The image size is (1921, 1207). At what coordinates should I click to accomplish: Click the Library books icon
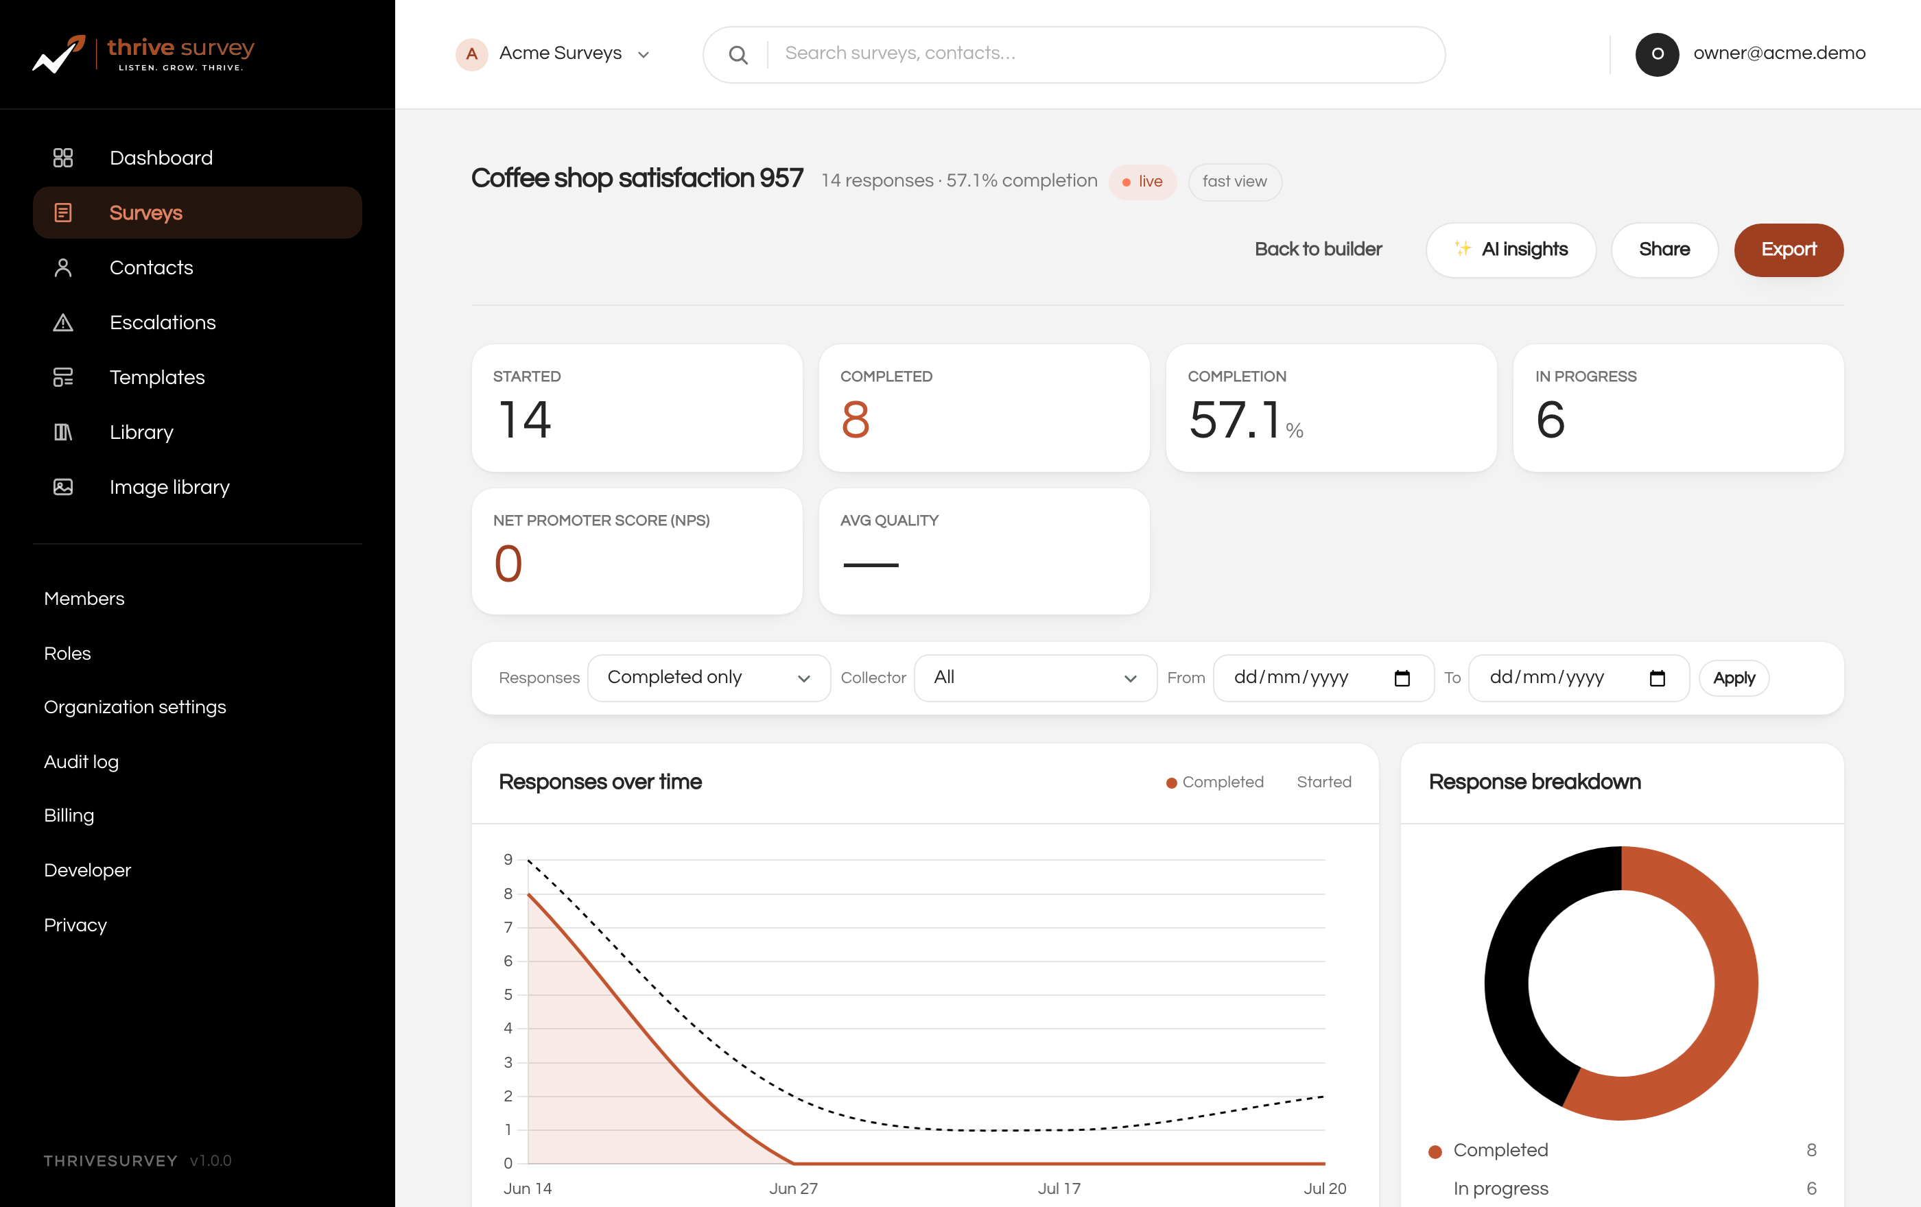click(x=63, y=432)
